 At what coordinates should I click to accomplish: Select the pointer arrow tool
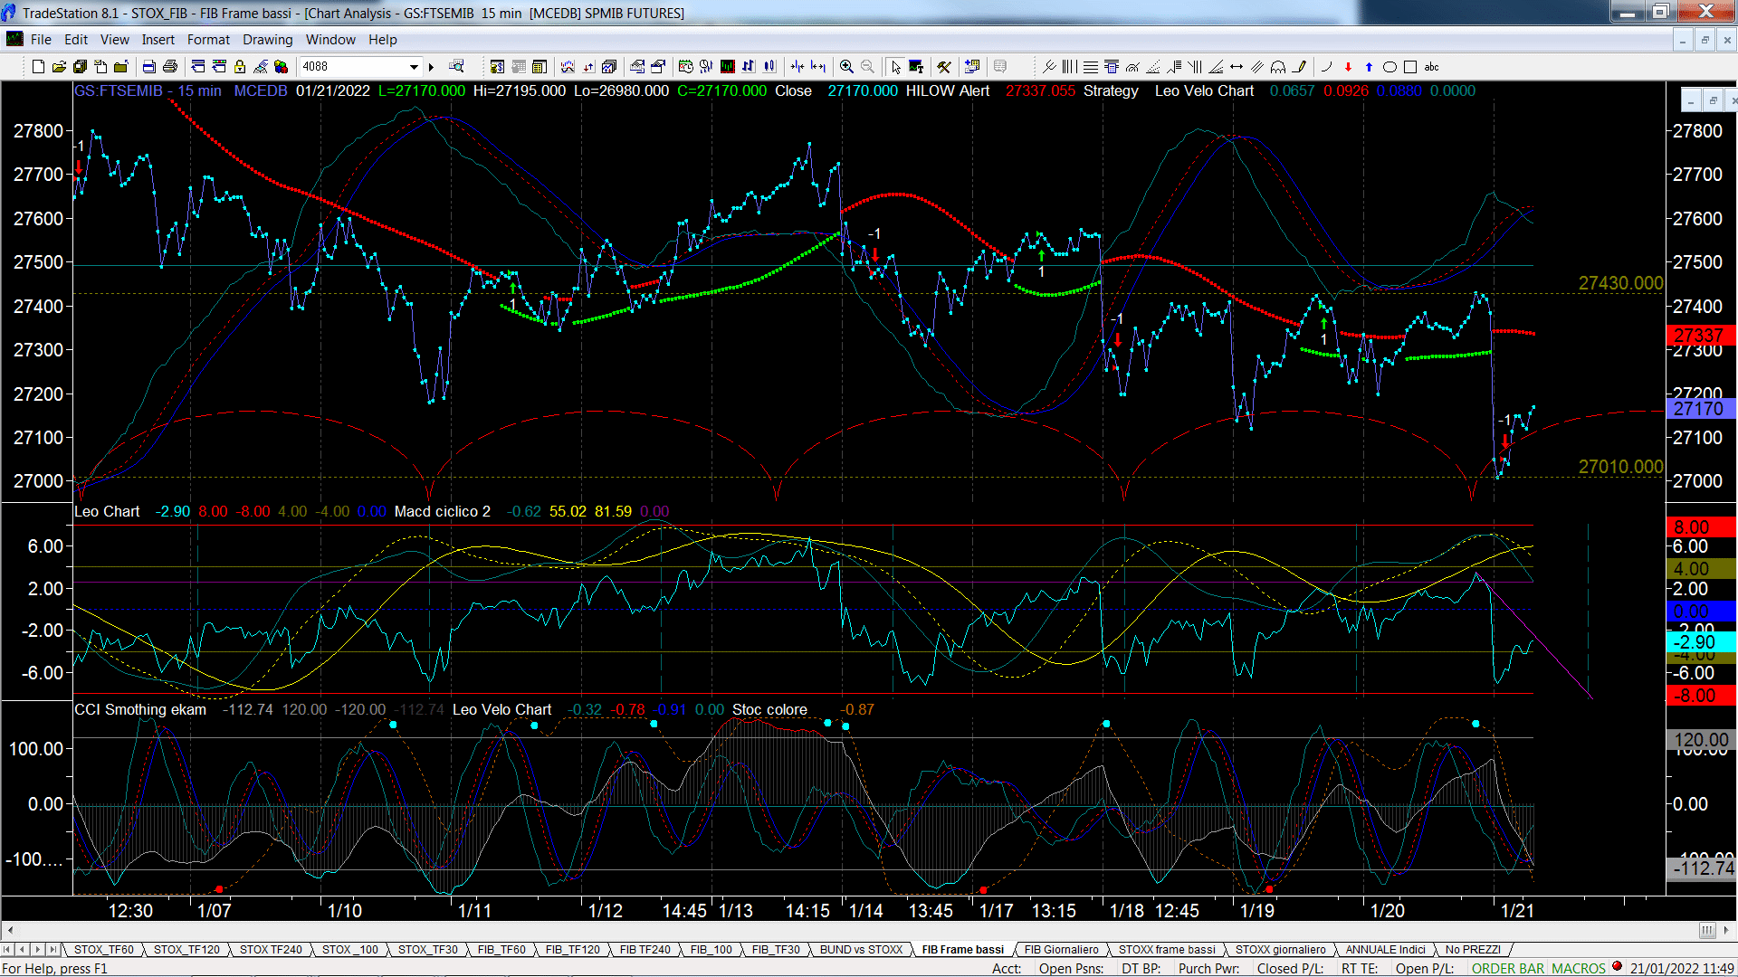895,66
